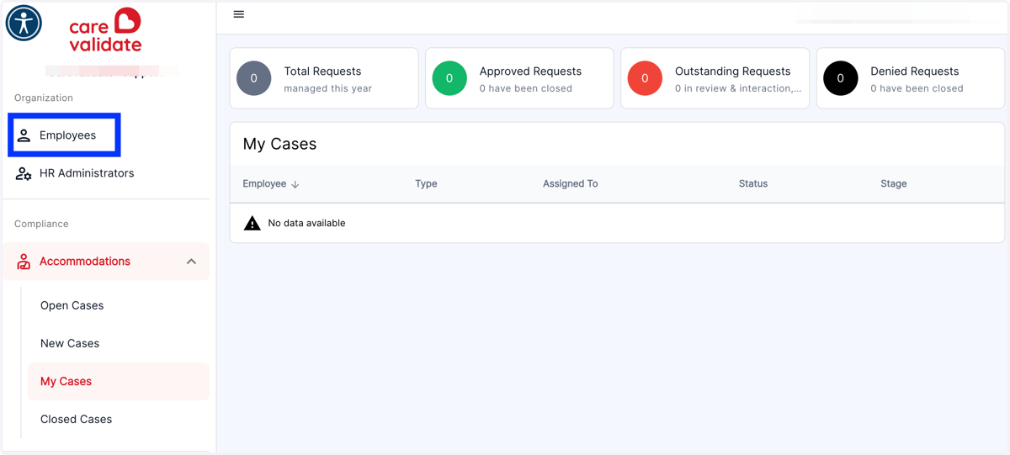This screenshot has height=455, width=1010.
Task: Open the Denied Requests card
Action: (x=910, y=78)
